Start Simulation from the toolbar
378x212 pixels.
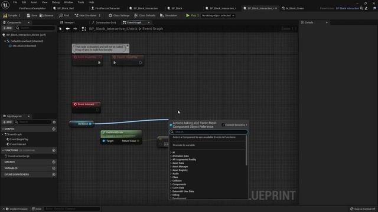click(168, 15)
